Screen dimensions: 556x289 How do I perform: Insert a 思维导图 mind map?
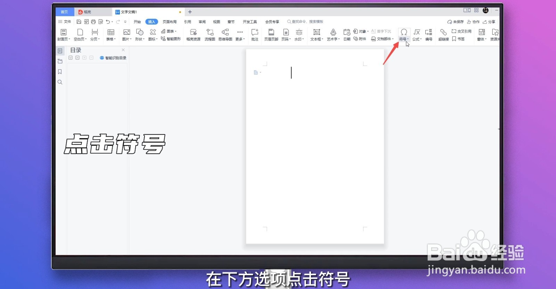225,35
